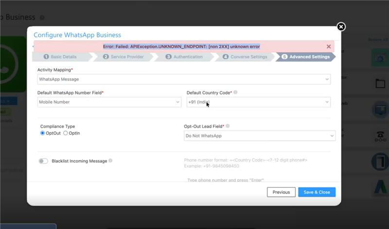
Task: Click the info icon beside the Business heading
Action: tap(42, 17)
